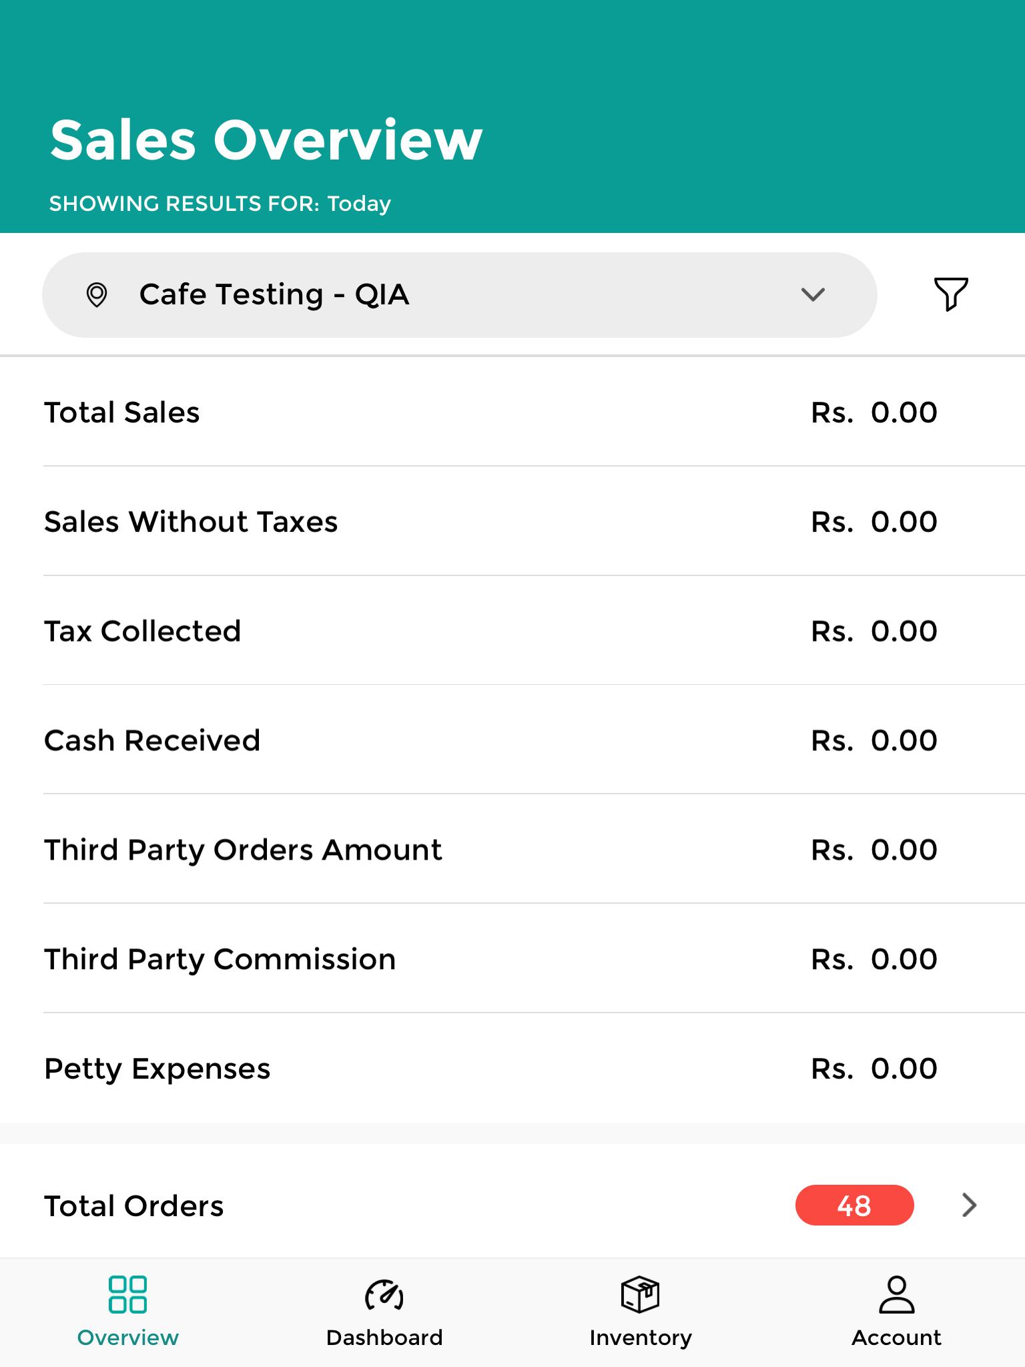Open the filter funnel icon
Image resolution: width=1025 pixels, height=1367 pixels.
[950, 294]
